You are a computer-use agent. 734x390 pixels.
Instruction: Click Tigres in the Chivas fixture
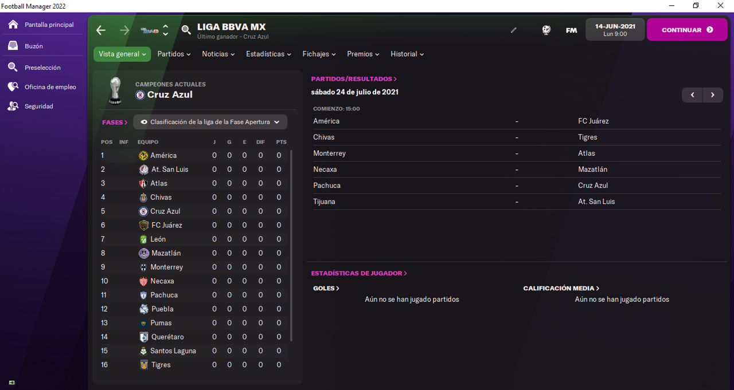tap(588, 137)
